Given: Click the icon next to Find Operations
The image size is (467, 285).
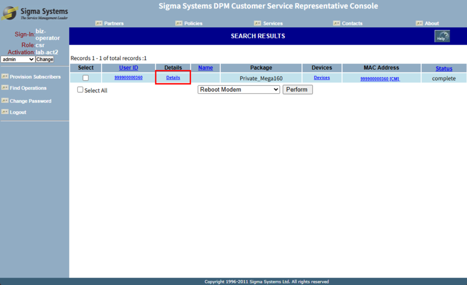Looking at the screenshot, I should click(5, 88).
